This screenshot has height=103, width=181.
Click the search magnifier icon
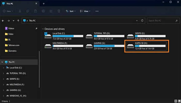click(x=177, y=21)
